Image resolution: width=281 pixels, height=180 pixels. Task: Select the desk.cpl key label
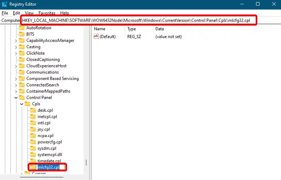(x=45, y=110)
